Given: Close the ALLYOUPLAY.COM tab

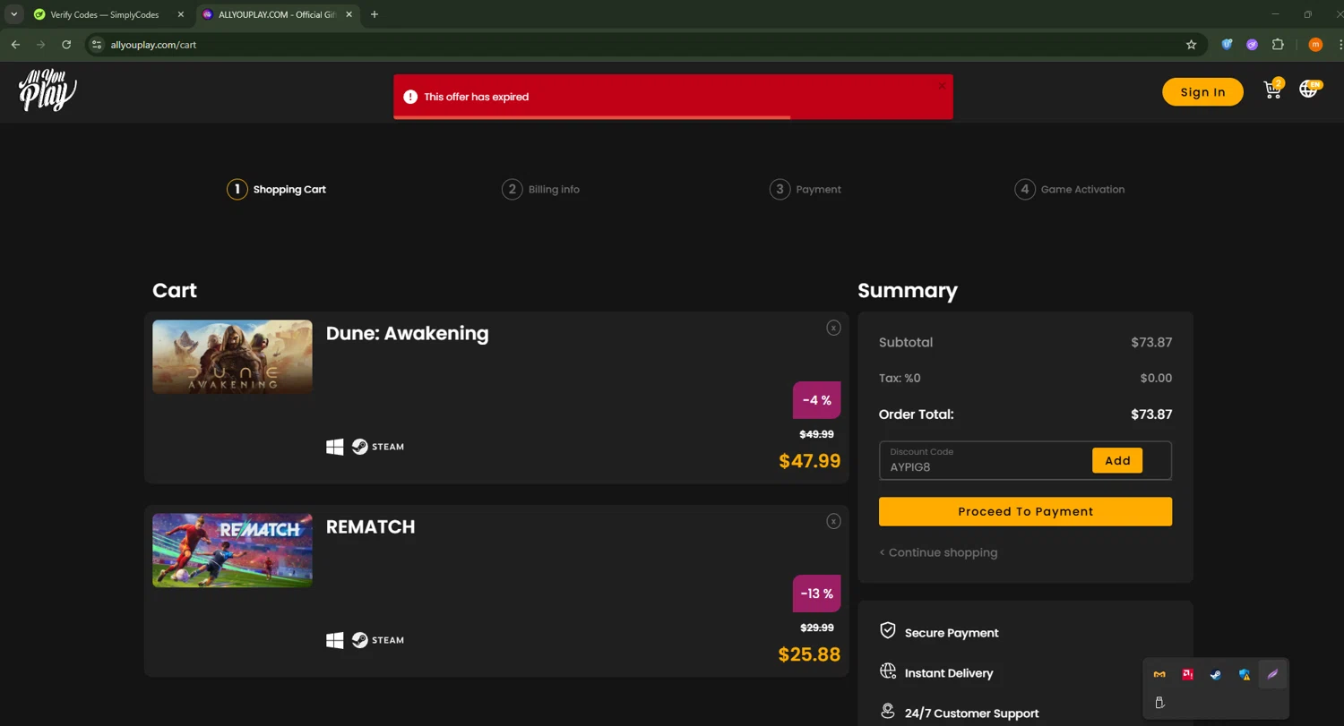Looking at the screenshot, I should point(349,14).
